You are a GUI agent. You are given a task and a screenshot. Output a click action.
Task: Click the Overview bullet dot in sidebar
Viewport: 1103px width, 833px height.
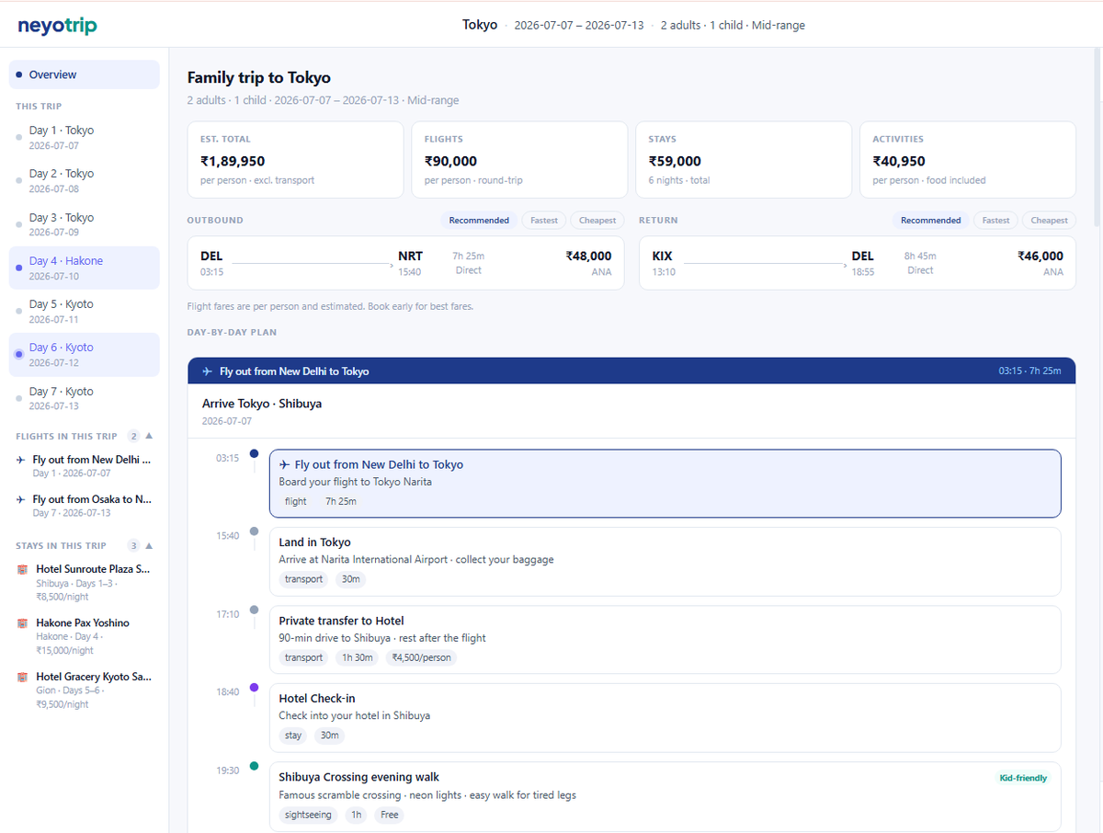[x=19, y=74]
